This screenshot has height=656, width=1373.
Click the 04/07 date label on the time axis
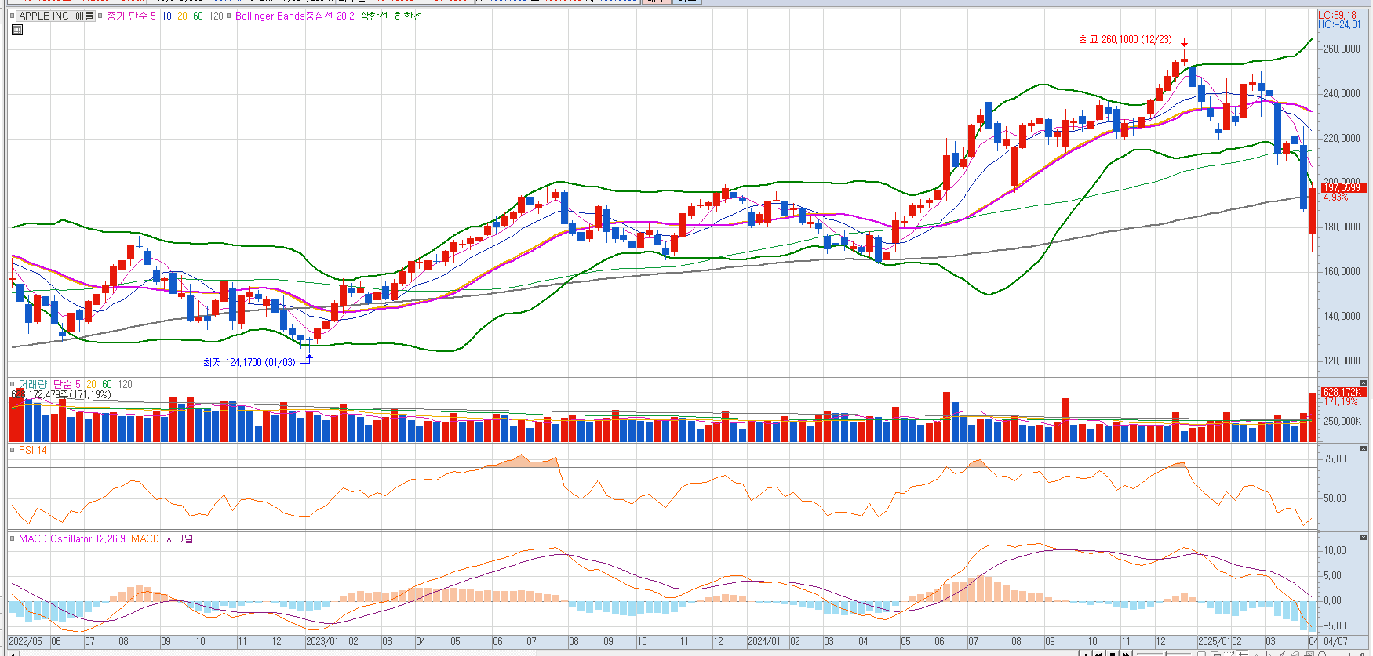[1336, 641]
